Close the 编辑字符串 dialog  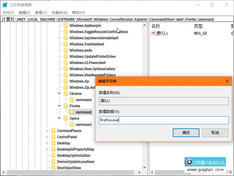click(227, 81)
